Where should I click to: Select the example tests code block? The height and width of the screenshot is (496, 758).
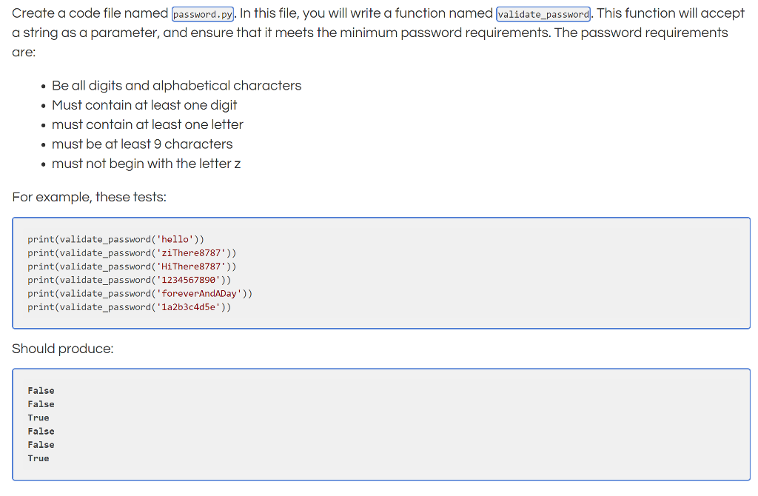(379, 272)
